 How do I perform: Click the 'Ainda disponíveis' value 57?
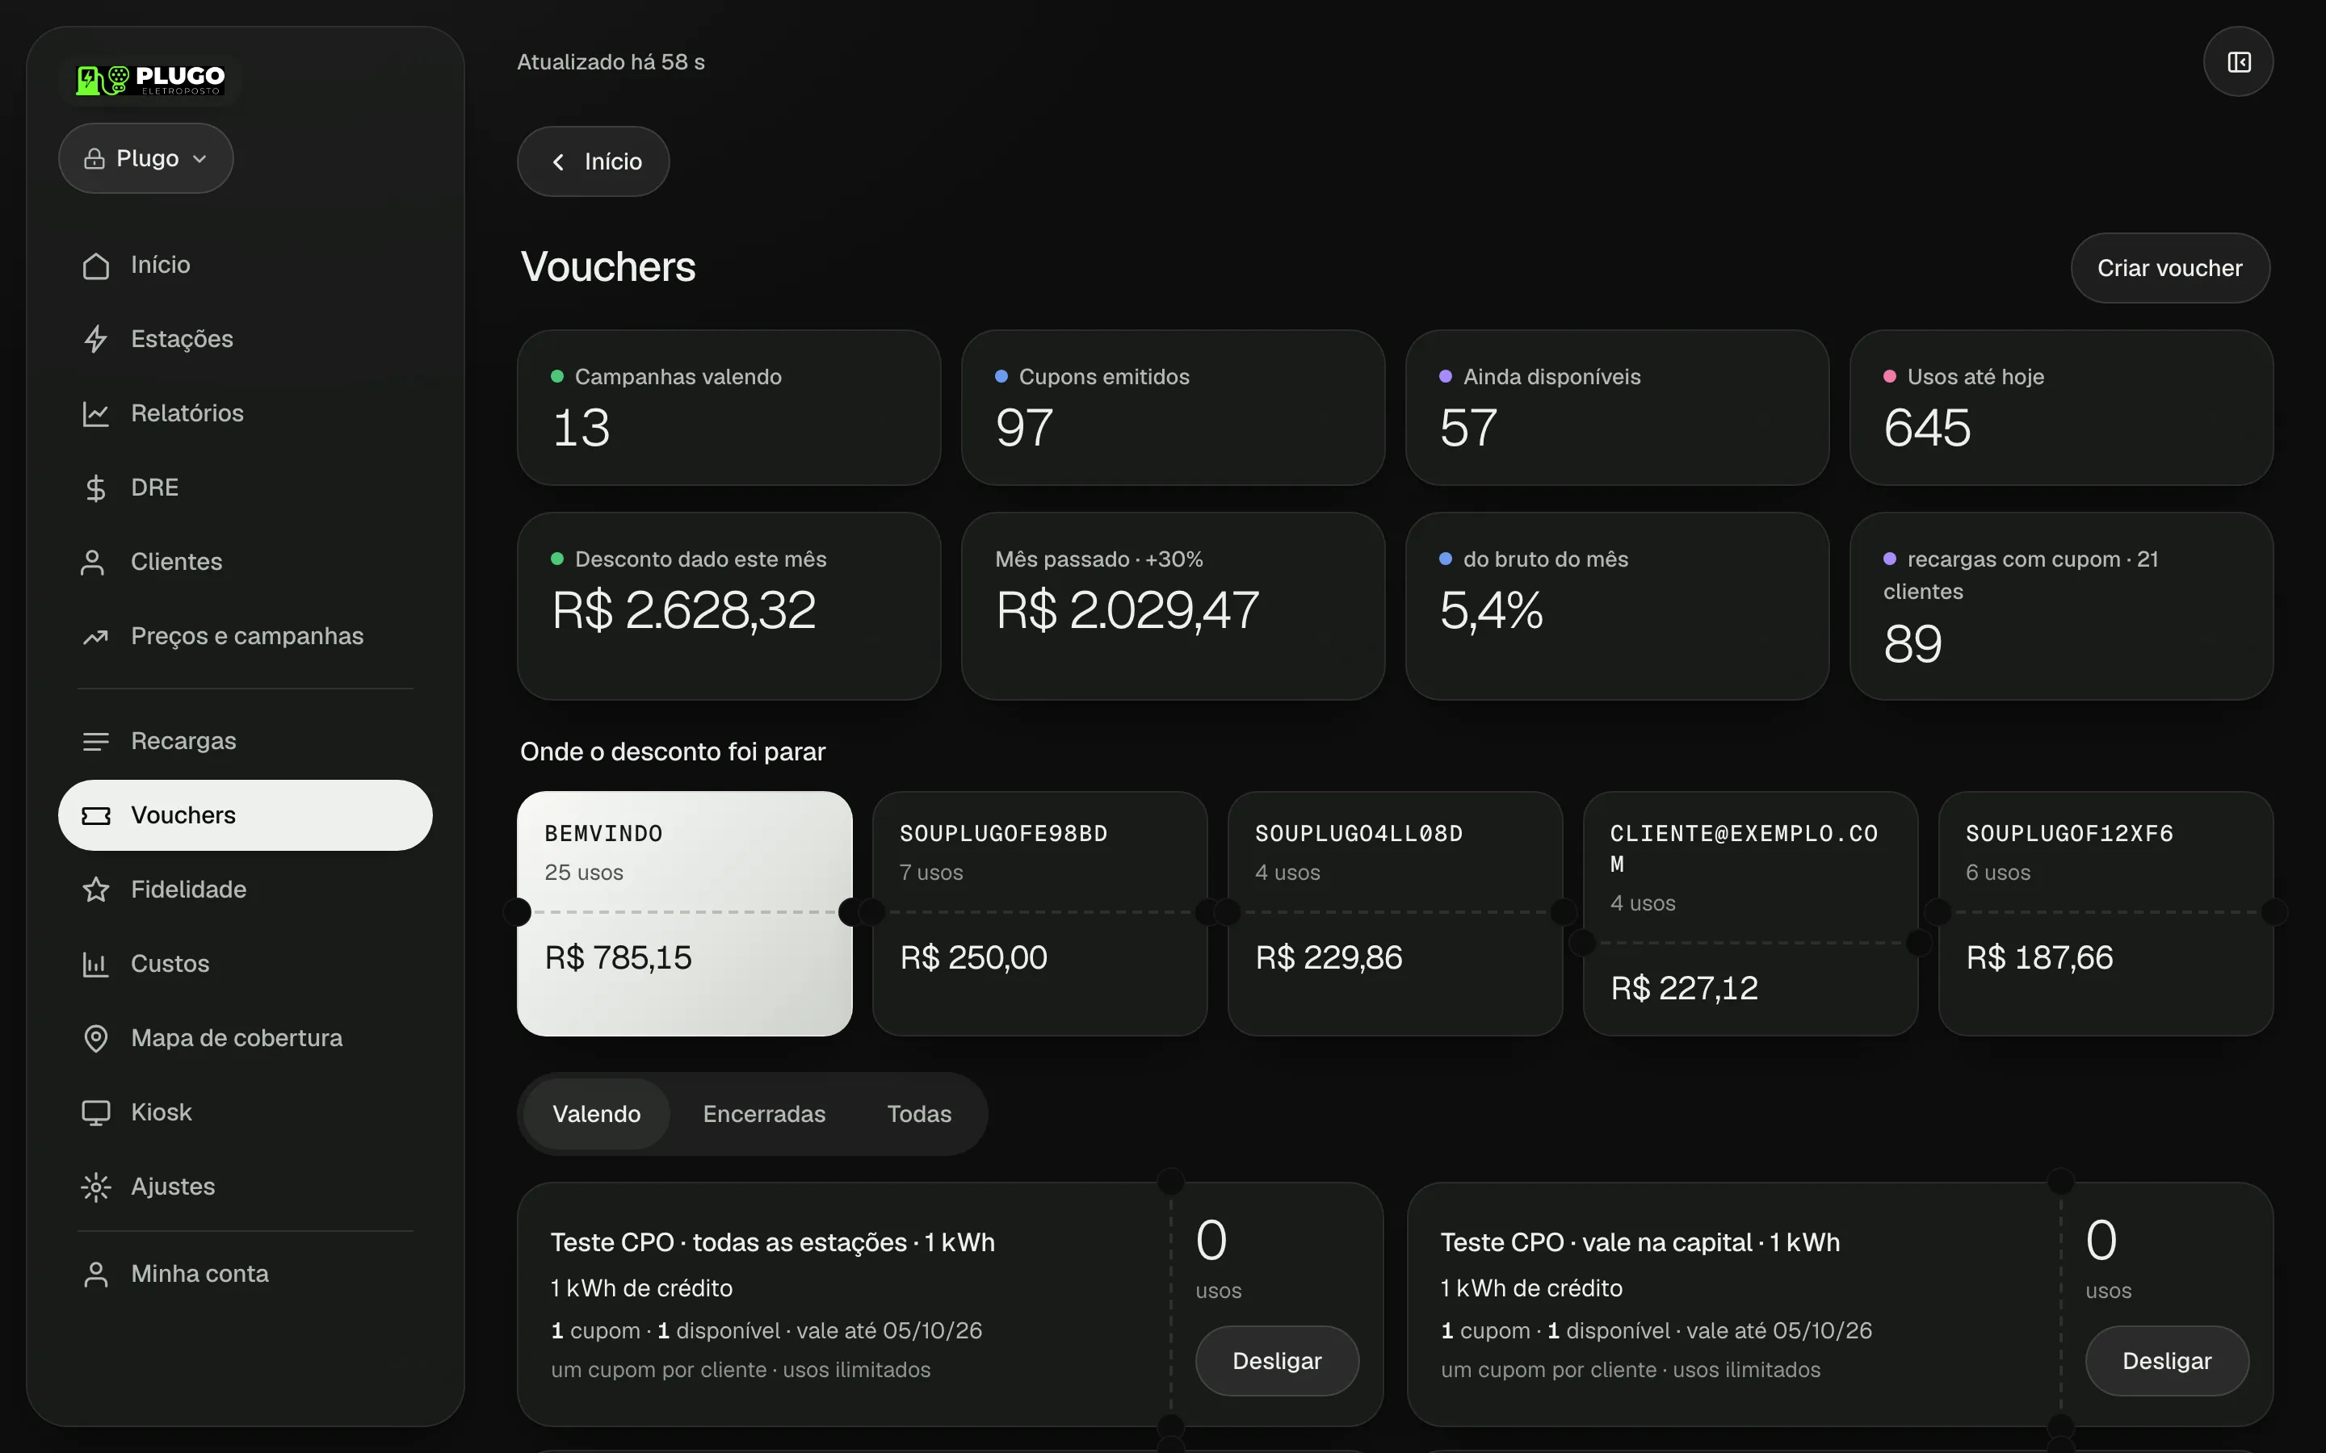click(1468, 429)
